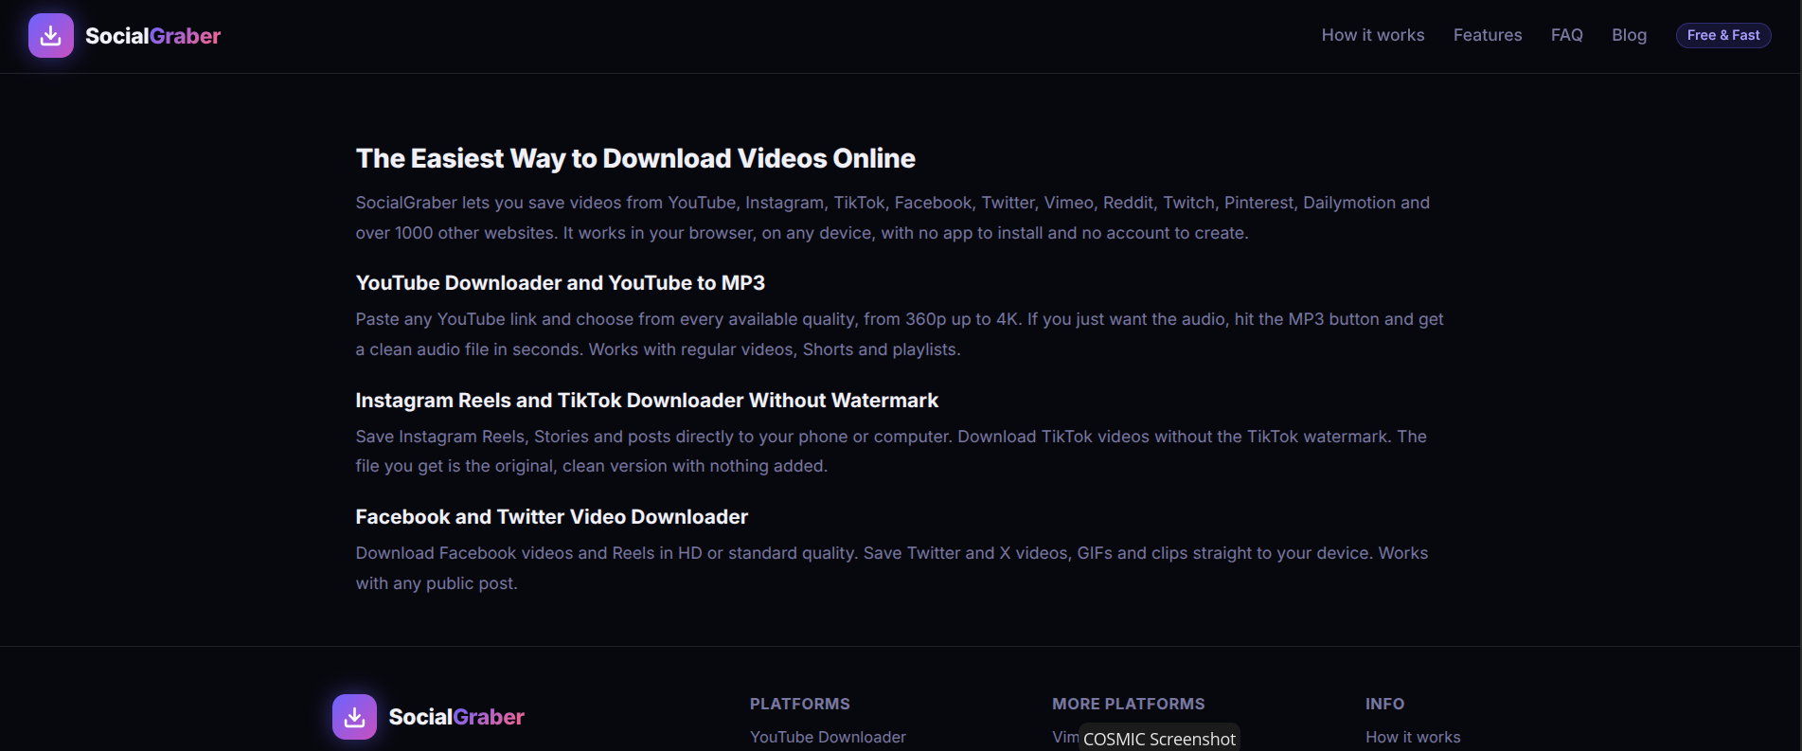Viewport: 1802px width, 751px height.
Task: Click the paragraph starting 'Save Instagram Reels, Stories'
Action: coord(891,451)
